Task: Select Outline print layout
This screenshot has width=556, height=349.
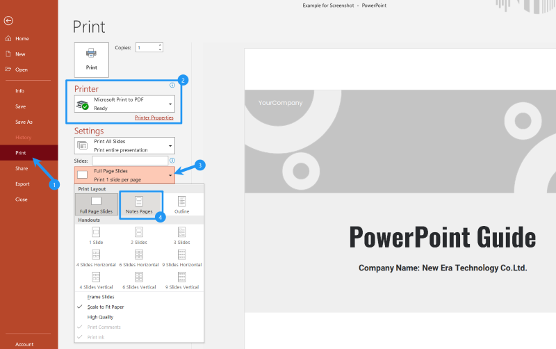Action: [182, 204]
